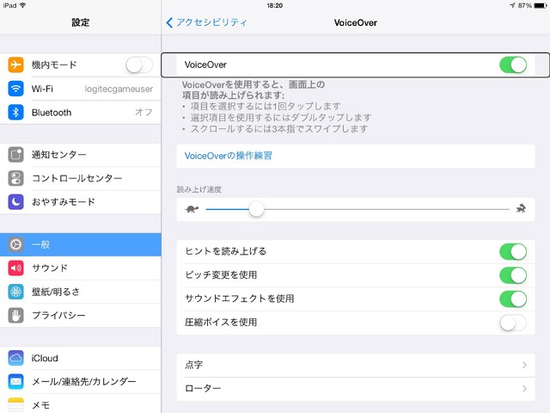Tap the 一般 gear icon
550x413 pixels.
click(15, 244)
